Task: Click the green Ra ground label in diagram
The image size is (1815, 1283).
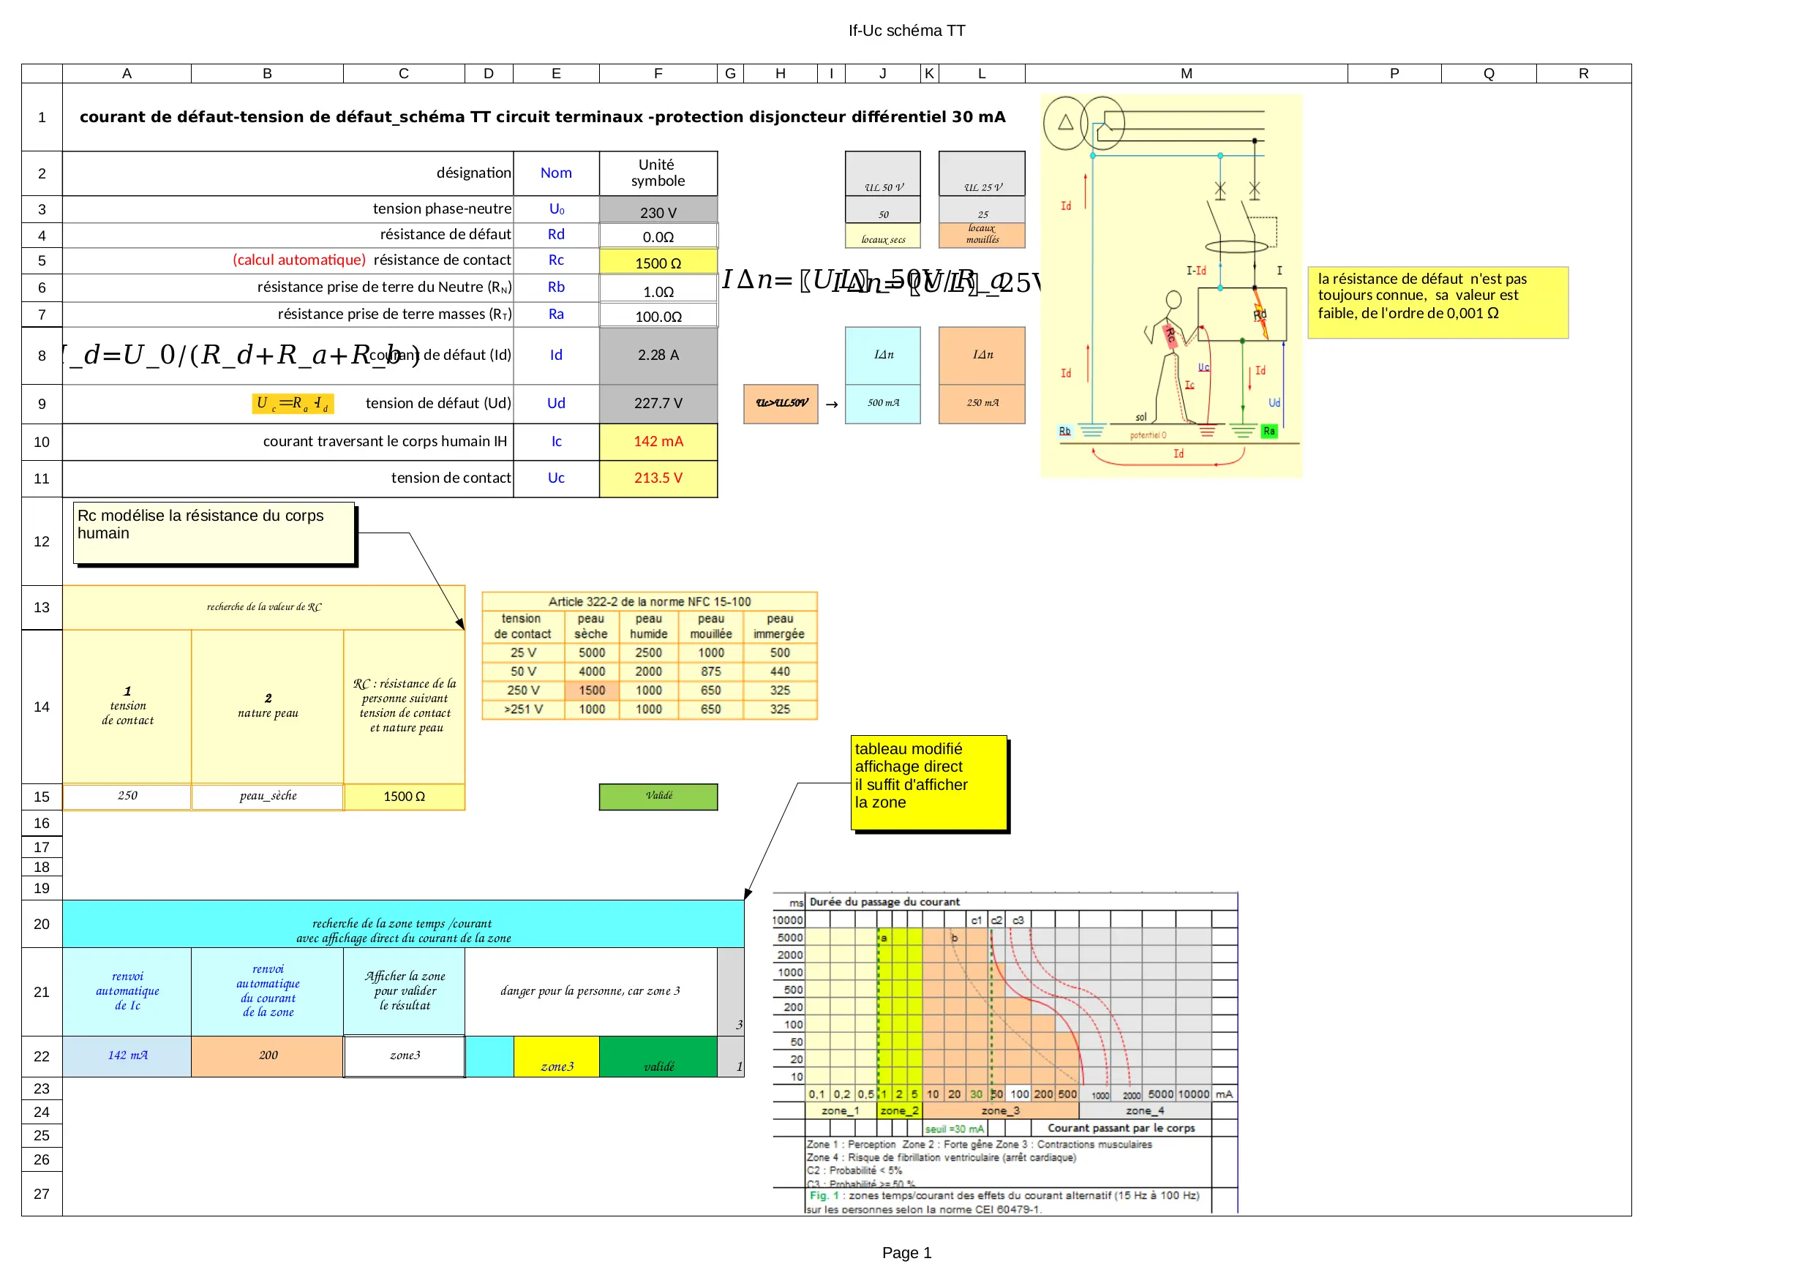Action: tap(1268, 431)
